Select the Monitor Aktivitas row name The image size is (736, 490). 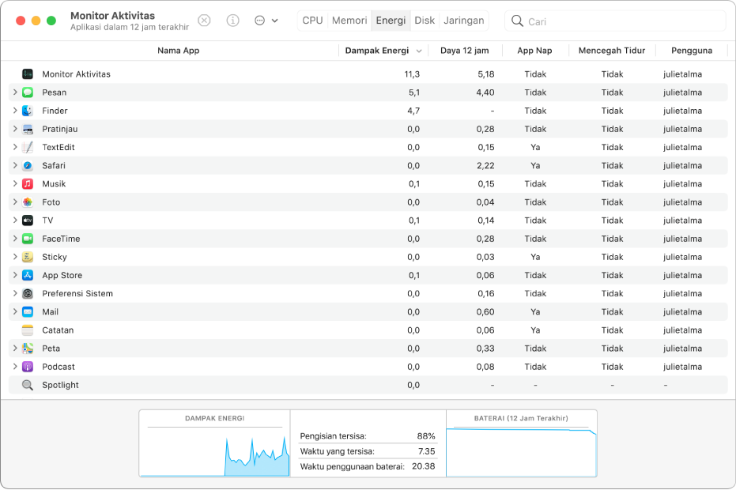pos(77,74)
